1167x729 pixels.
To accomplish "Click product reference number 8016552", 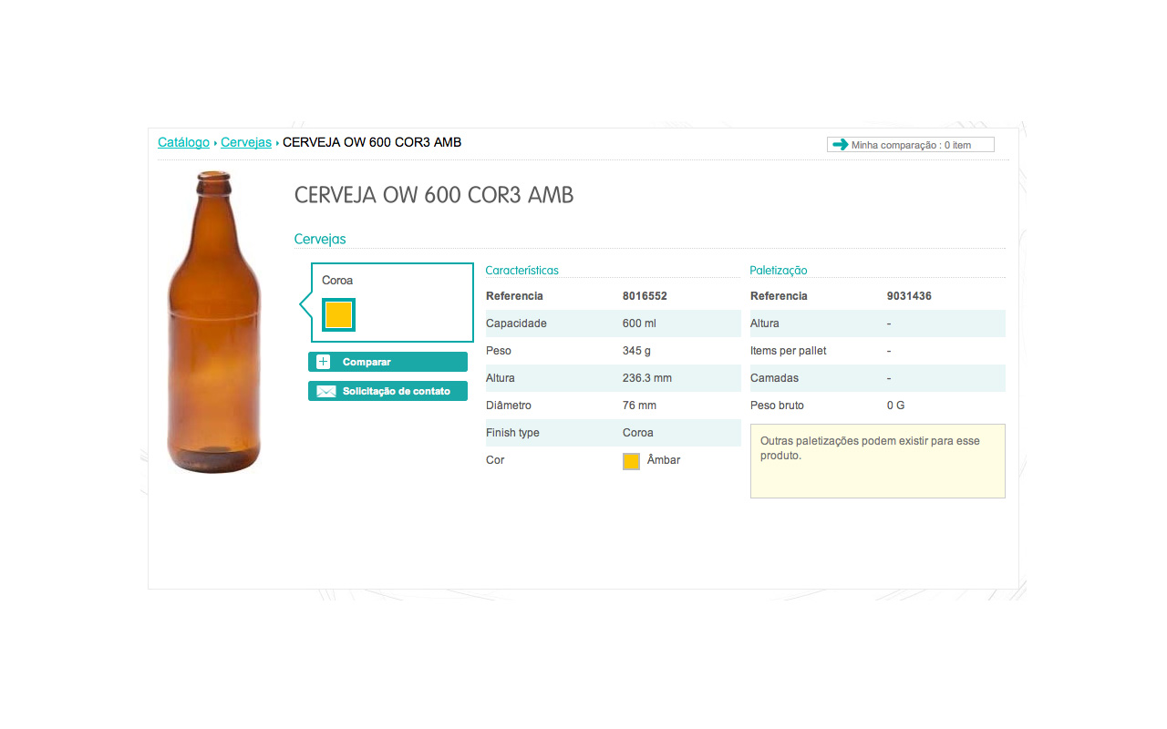I will pos(645,296).
